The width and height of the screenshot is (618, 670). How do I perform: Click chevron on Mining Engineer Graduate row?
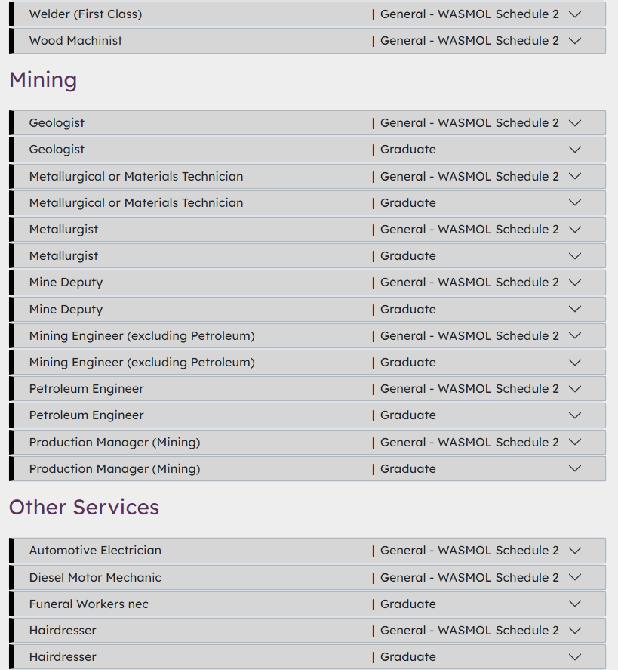point(575,363)
